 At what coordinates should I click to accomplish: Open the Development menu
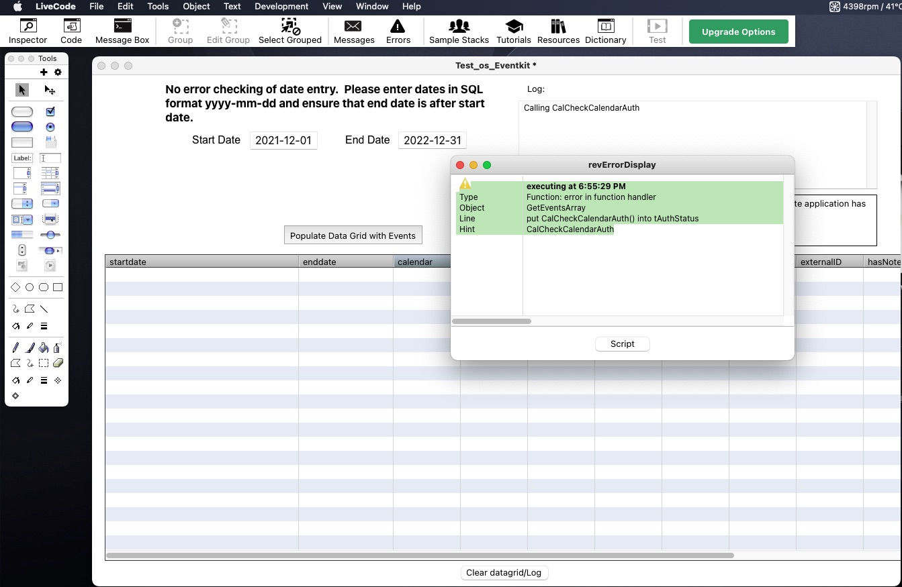click(281, 7)
